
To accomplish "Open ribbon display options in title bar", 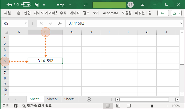I will (x=143, y=5).
